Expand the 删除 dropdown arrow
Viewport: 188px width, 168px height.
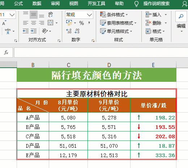(x=166, y=23)
